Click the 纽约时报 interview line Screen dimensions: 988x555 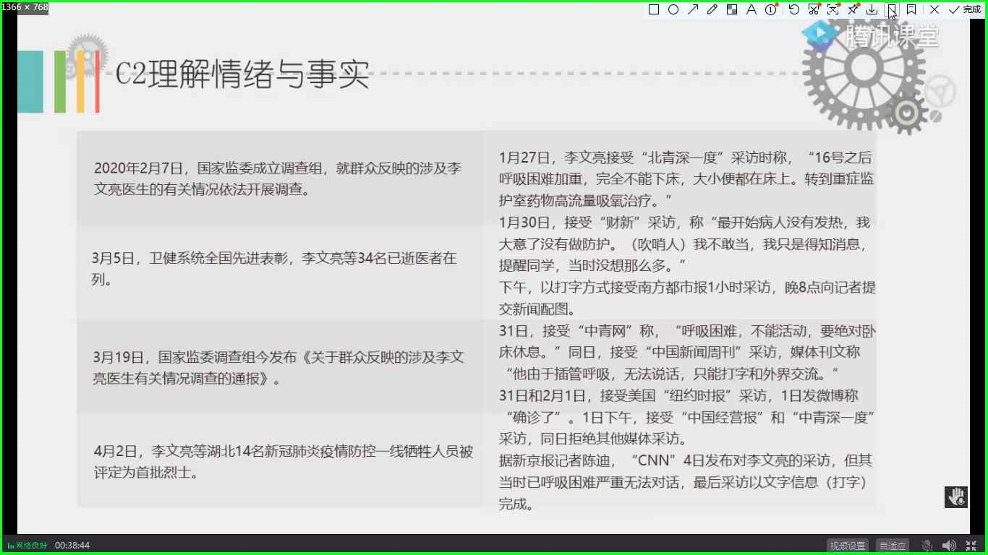pyautogui.click(x=687, y=417)
